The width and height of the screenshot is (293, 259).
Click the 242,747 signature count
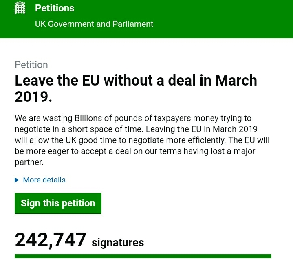pyautogui.click(x=51, y=240)
